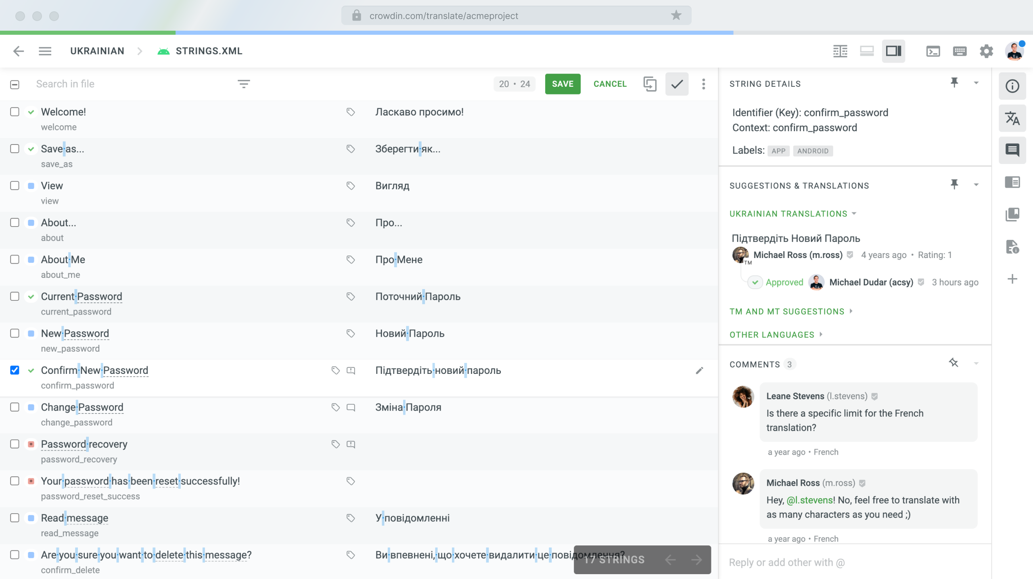This screenshot has height=579, width=1033.
Task: Click the overflow menu three-dot button
Action: [x=704, y=84]
